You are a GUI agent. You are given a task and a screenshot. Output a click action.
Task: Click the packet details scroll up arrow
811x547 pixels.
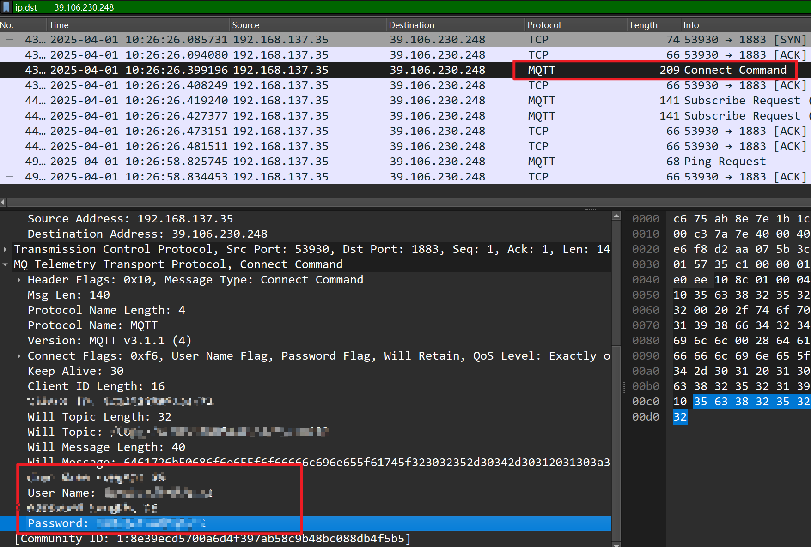point(616,216)
